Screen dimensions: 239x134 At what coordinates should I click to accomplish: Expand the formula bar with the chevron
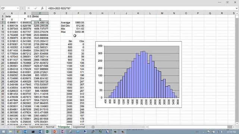tap(236, 8)
